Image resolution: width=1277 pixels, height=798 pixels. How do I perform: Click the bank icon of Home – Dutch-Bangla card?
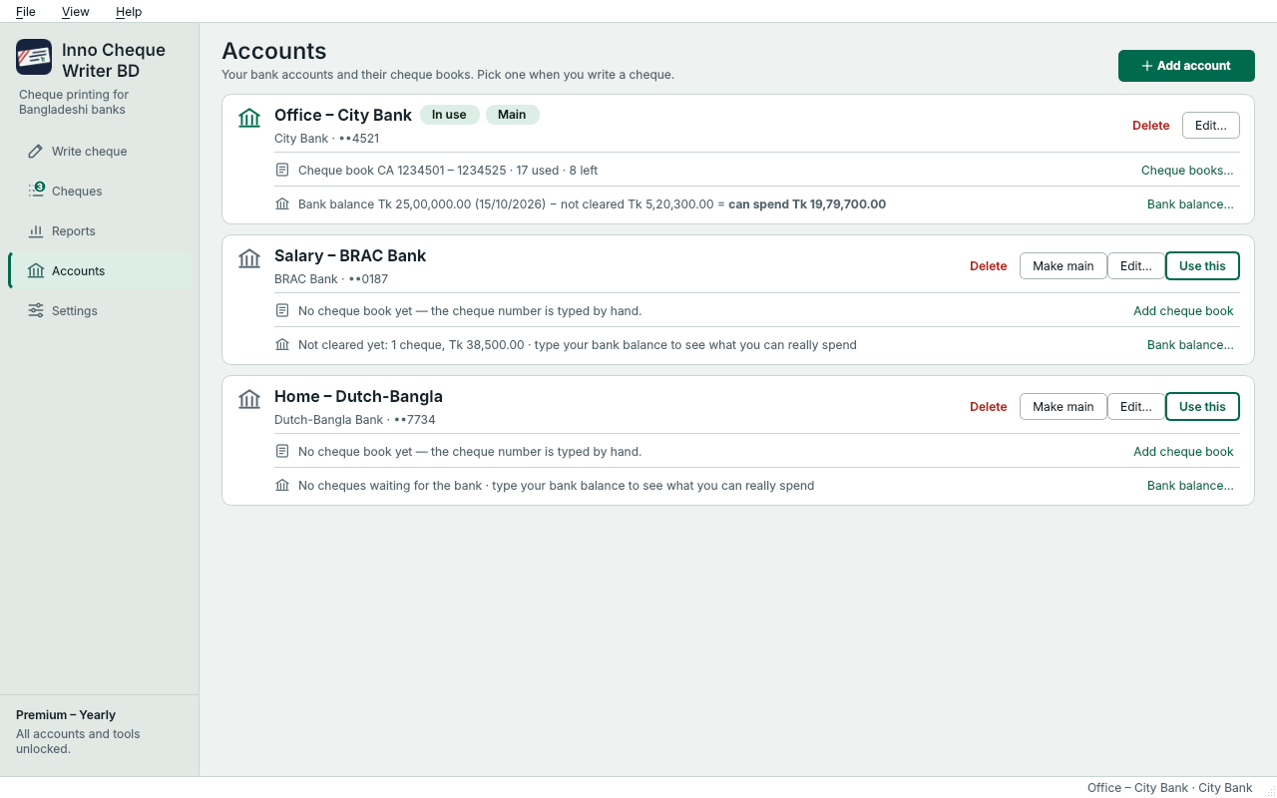point(249,399)
